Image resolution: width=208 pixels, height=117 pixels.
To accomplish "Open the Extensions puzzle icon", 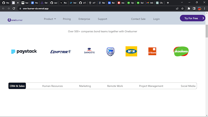I will point(189,9).
